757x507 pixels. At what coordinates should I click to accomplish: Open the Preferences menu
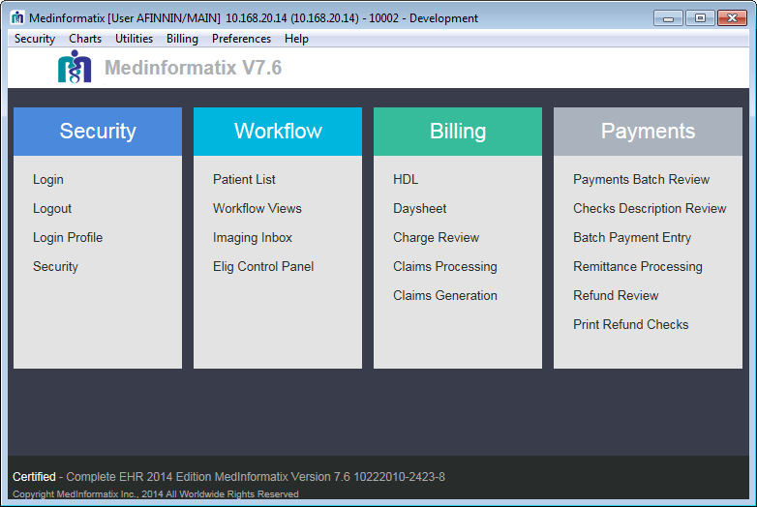tap(241, 39)
